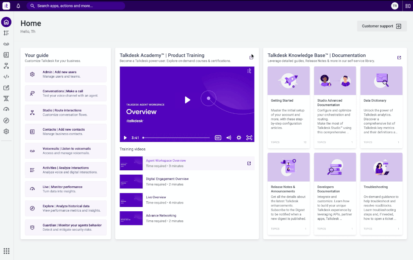
Task: Open the Troubleshooting card
Action: pyautogui.click(x=381, y=194)
